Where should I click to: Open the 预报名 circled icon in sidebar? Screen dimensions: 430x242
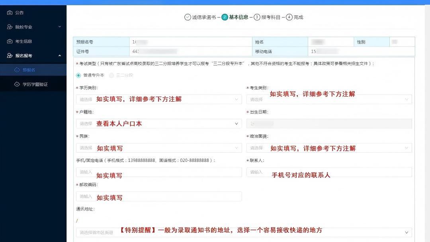(17, 69)
